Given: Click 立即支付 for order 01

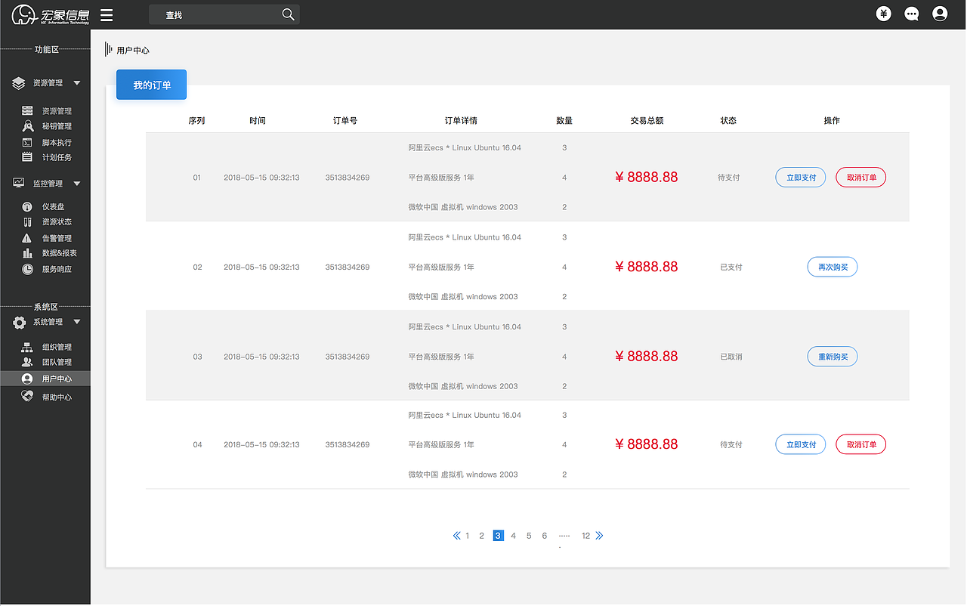Looking at the screenshot, I should [x=801, y=178].
